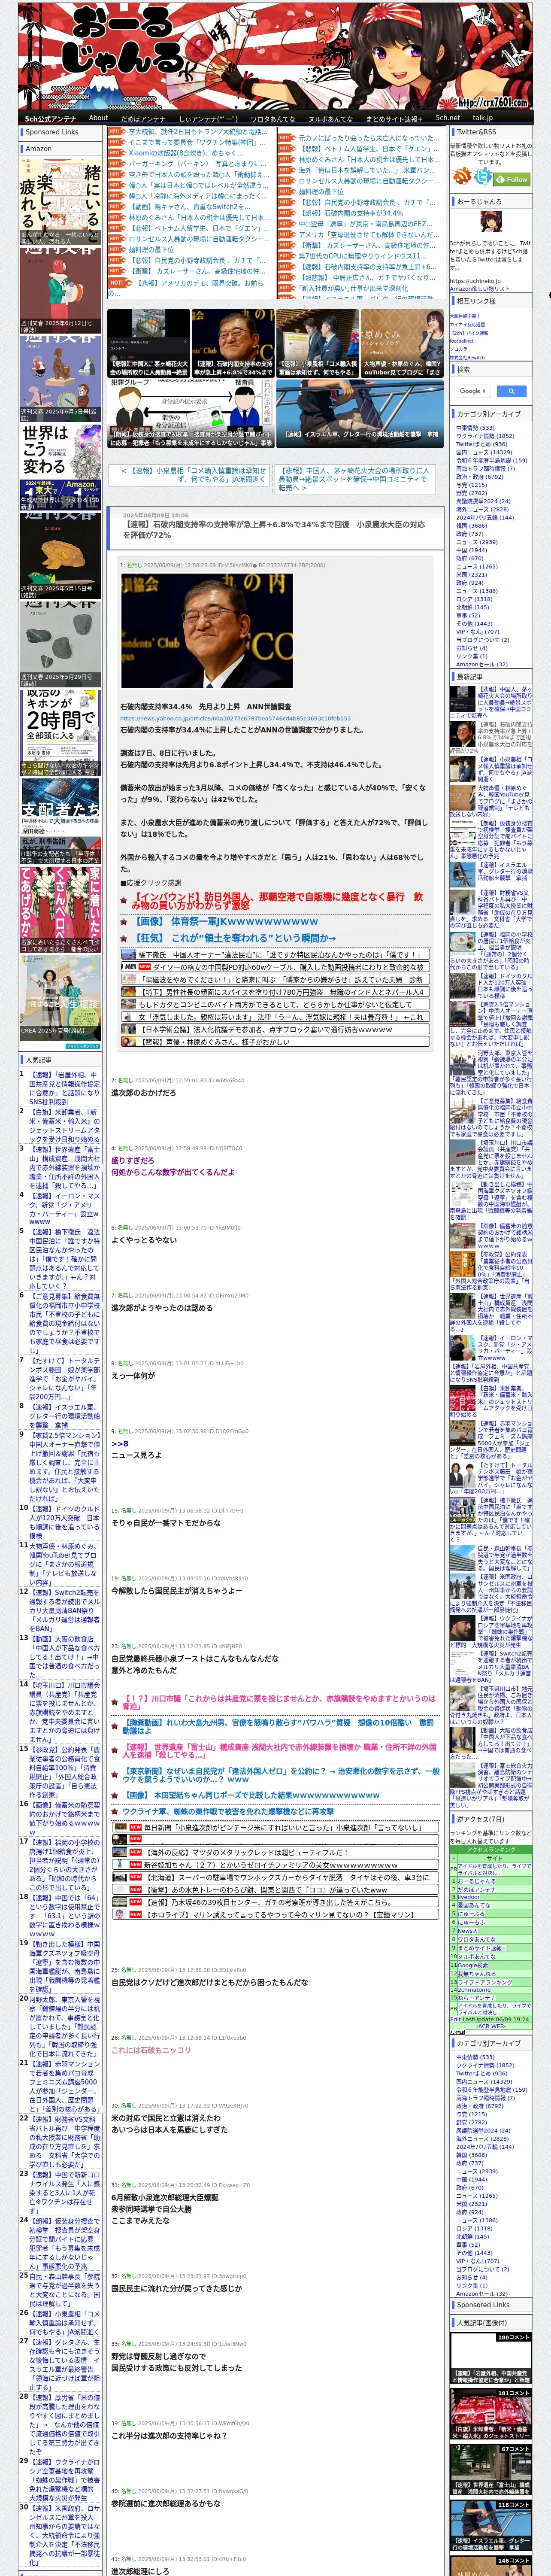Open category 中東情勢 (533)
Screen dimensions: 551x2576
pyautogui.click(x=475, y=428)
